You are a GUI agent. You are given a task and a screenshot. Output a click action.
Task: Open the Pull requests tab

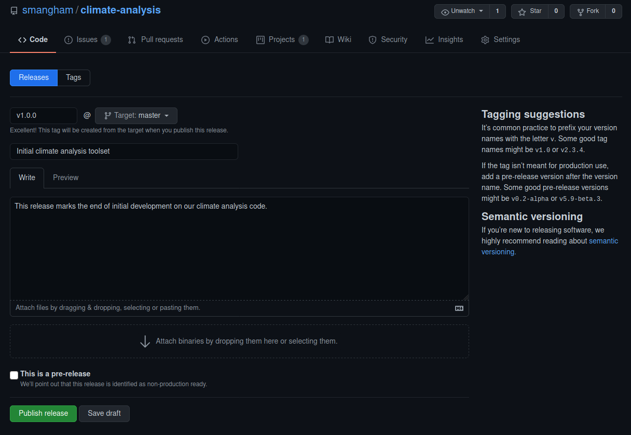155,40
